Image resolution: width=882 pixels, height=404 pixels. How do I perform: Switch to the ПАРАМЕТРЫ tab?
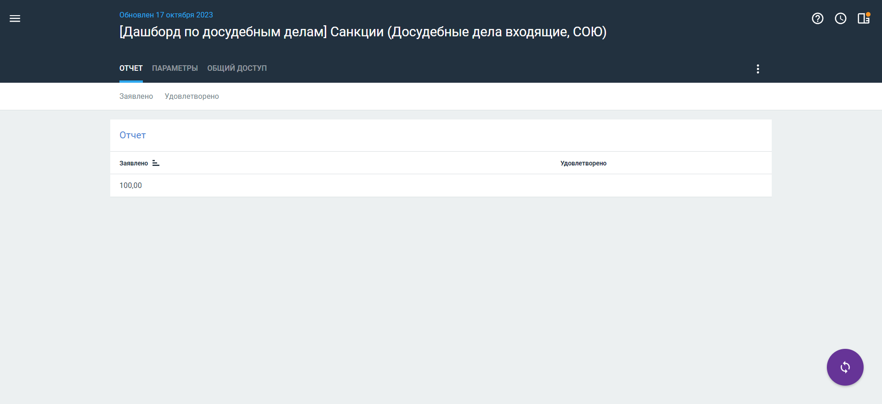(175, 68)
